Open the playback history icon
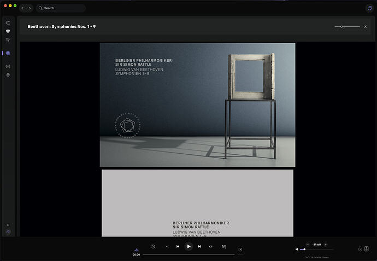 153,246
